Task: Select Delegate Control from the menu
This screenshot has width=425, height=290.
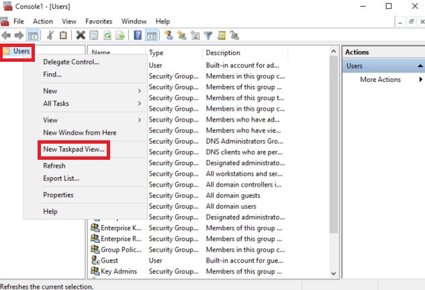Action: pos(71,62)
